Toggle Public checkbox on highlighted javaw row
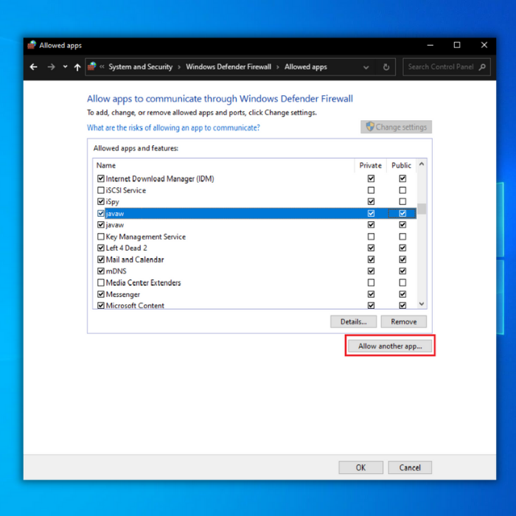The image size is (516, 516). pos(402,214)
